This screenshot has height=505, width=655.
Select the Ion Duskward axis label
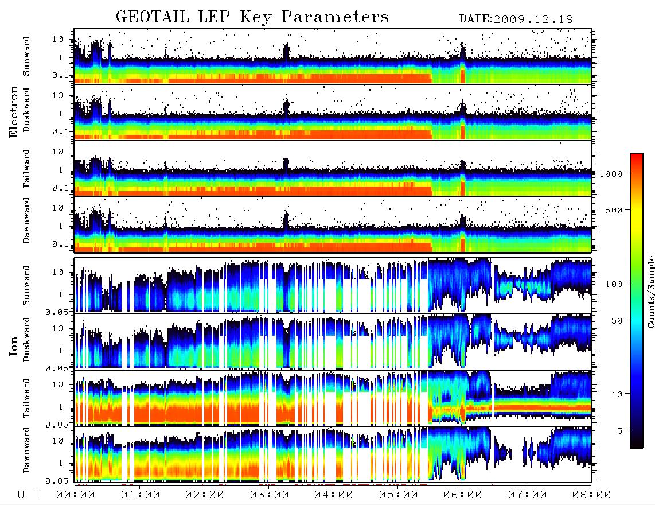pos(26,339)
